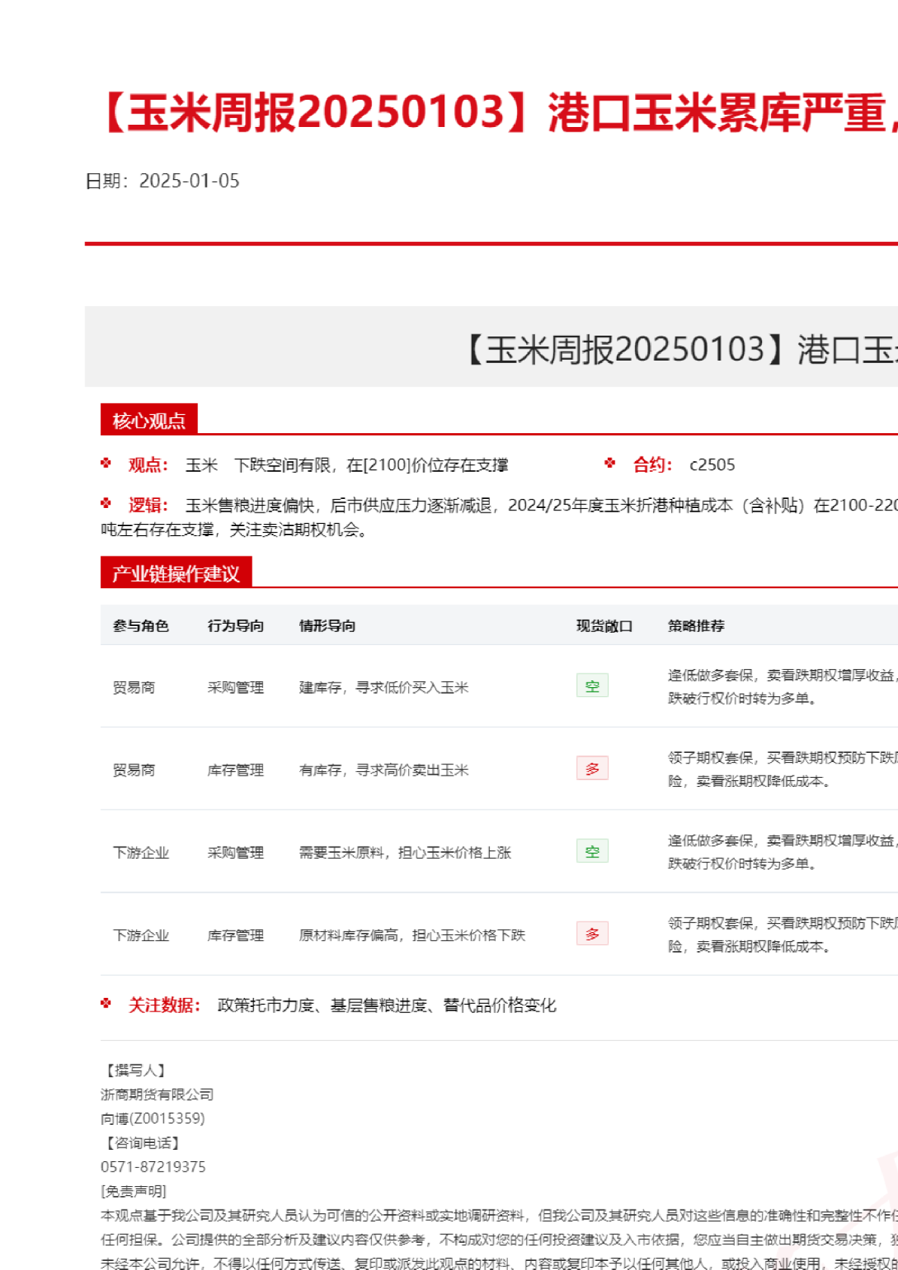Select the green 空 badge in 贸易商 采购管理 row

pyautogui.click(x=592, y=686)
